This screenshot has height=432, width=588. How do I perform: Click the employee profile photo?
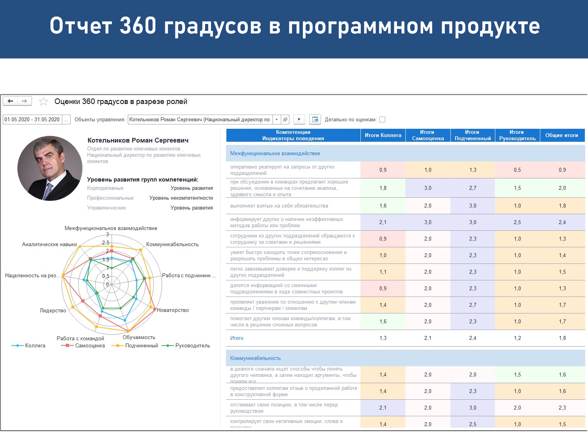[50, 169]
